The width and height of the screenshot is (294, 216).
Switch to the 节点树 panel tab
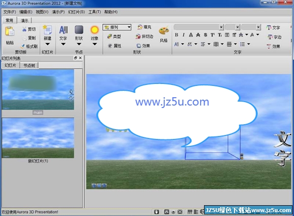(x=29, y=65)
